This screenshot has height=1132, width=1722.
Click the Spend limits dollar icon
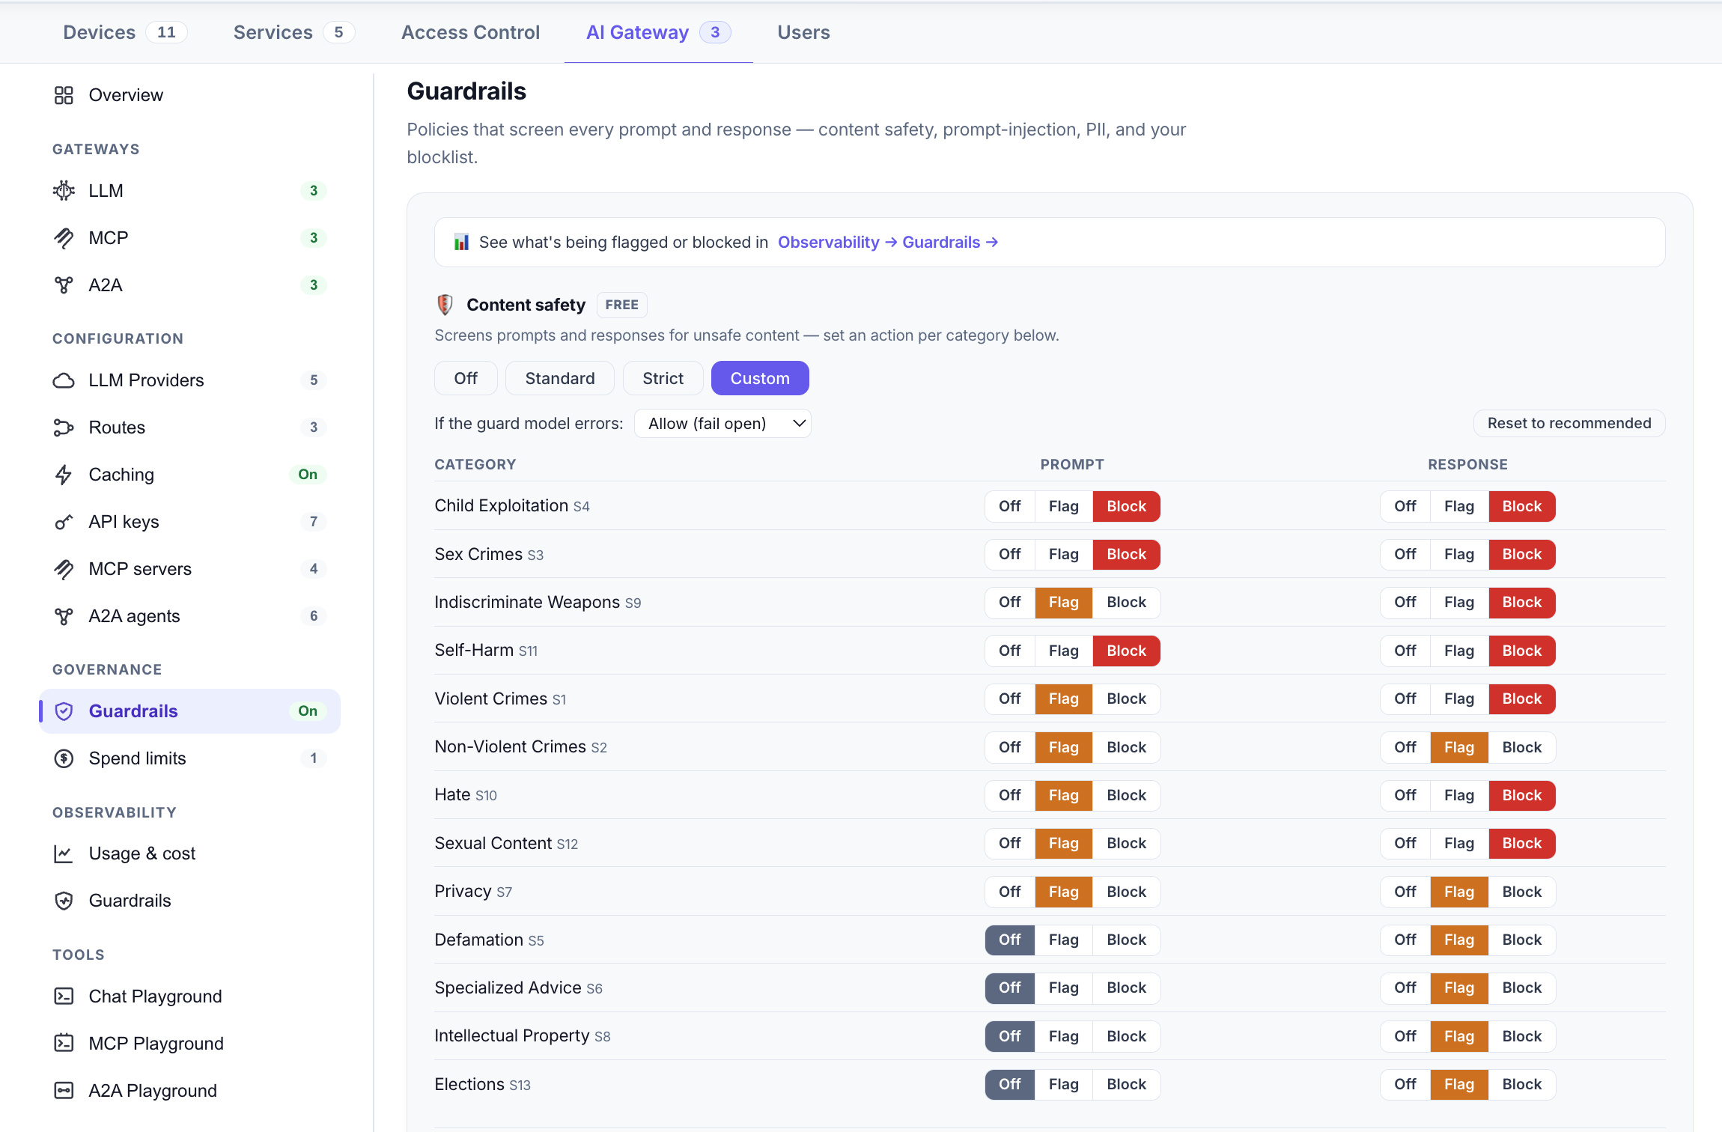(x=64, y=758)
